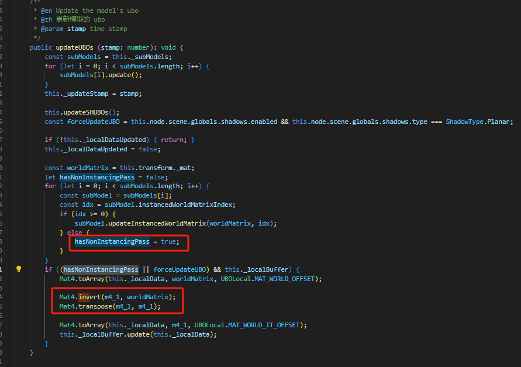Click '@param' tag in the doc comment
This screenshot has height=367, width=521.
[x=52, y=29]
